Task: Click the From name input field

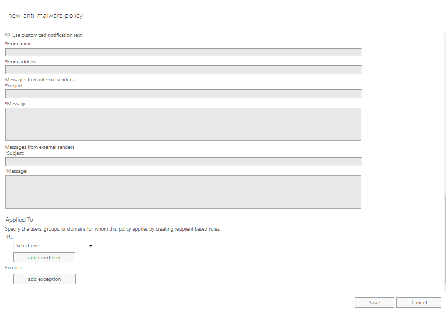Action: click(183, 52)
